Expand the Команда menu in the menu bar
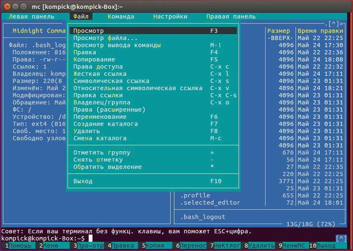 click(x=121, y=16)
